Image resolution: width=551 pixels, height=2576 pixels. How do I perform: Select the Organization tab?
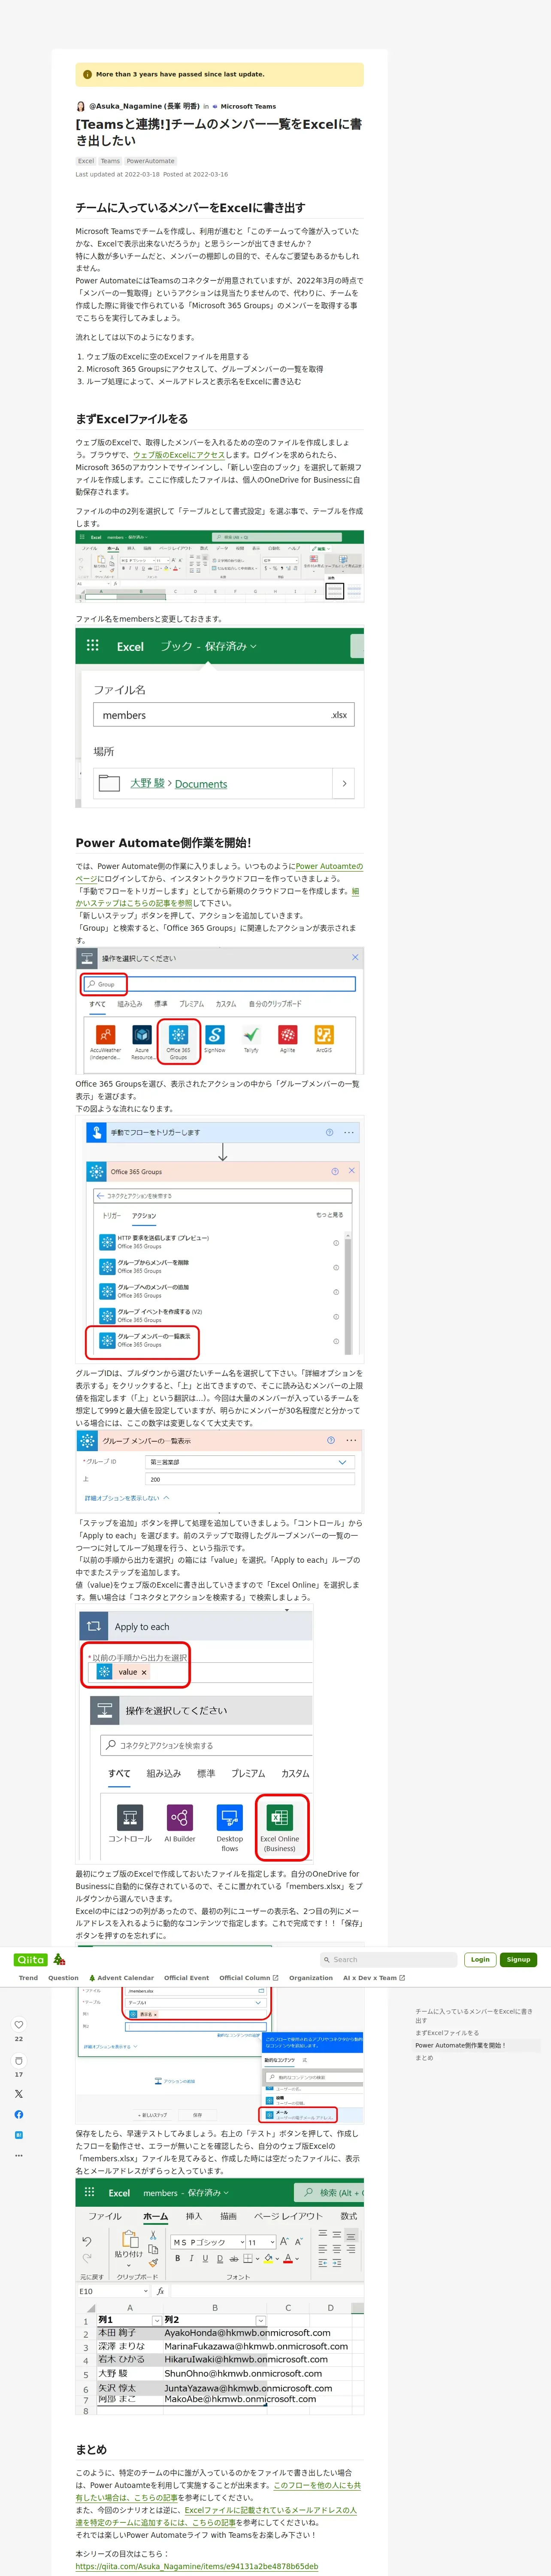point(311,1977)
